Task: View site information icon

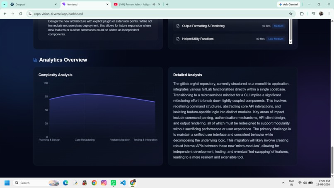Action: point(30,14)
